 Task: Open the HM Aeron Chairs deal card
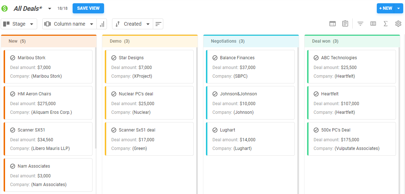pos(48,103)
